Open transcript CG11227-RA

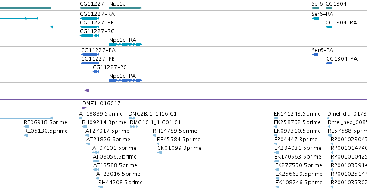point(89,18)
